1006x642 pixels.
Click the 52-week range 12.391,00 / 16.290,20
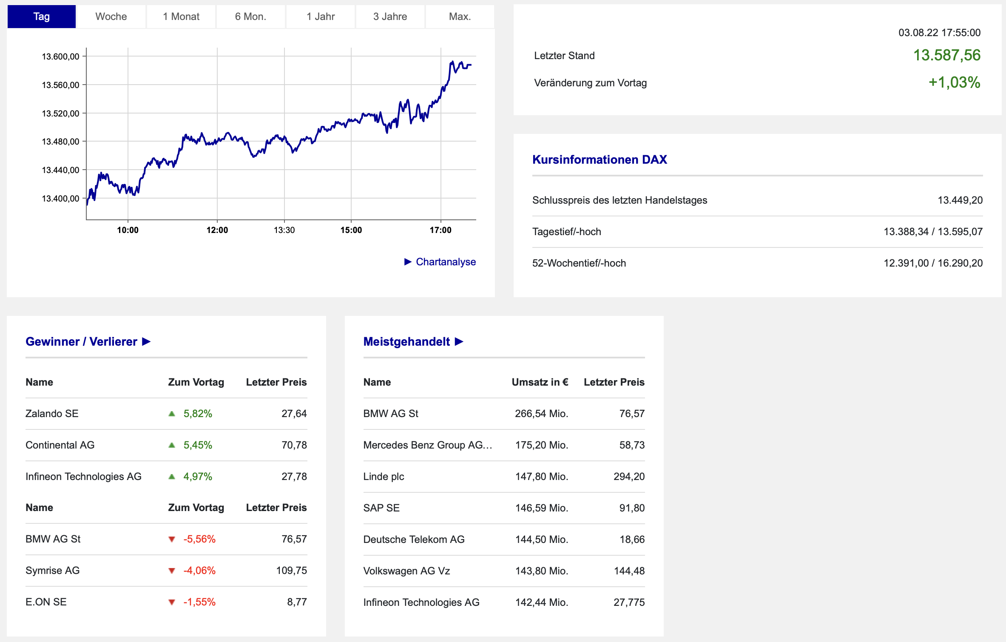coord(933,263)
